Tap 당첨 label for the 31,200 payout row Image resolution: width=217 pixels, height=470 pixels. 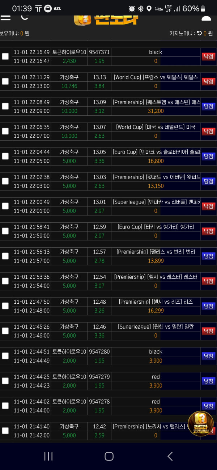tap(208, 106)
